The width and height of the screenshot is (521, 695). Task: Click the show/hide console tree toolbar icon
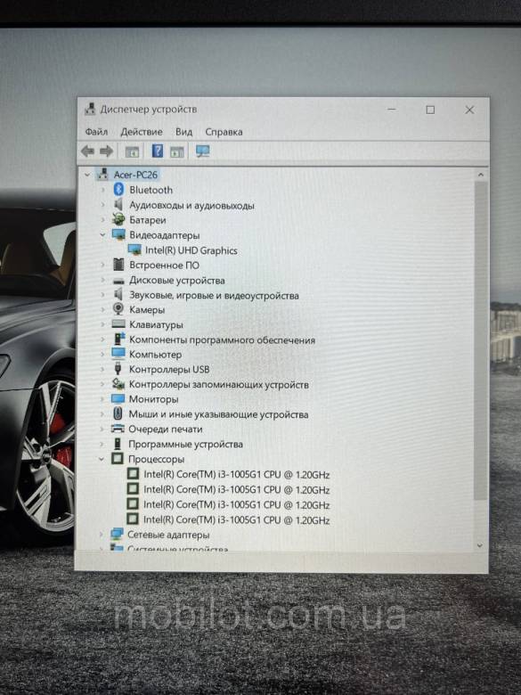point(132,152)
